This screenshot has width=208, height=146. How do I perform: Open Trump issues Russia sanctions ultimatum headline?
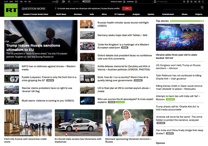click(x=33, y=48)
